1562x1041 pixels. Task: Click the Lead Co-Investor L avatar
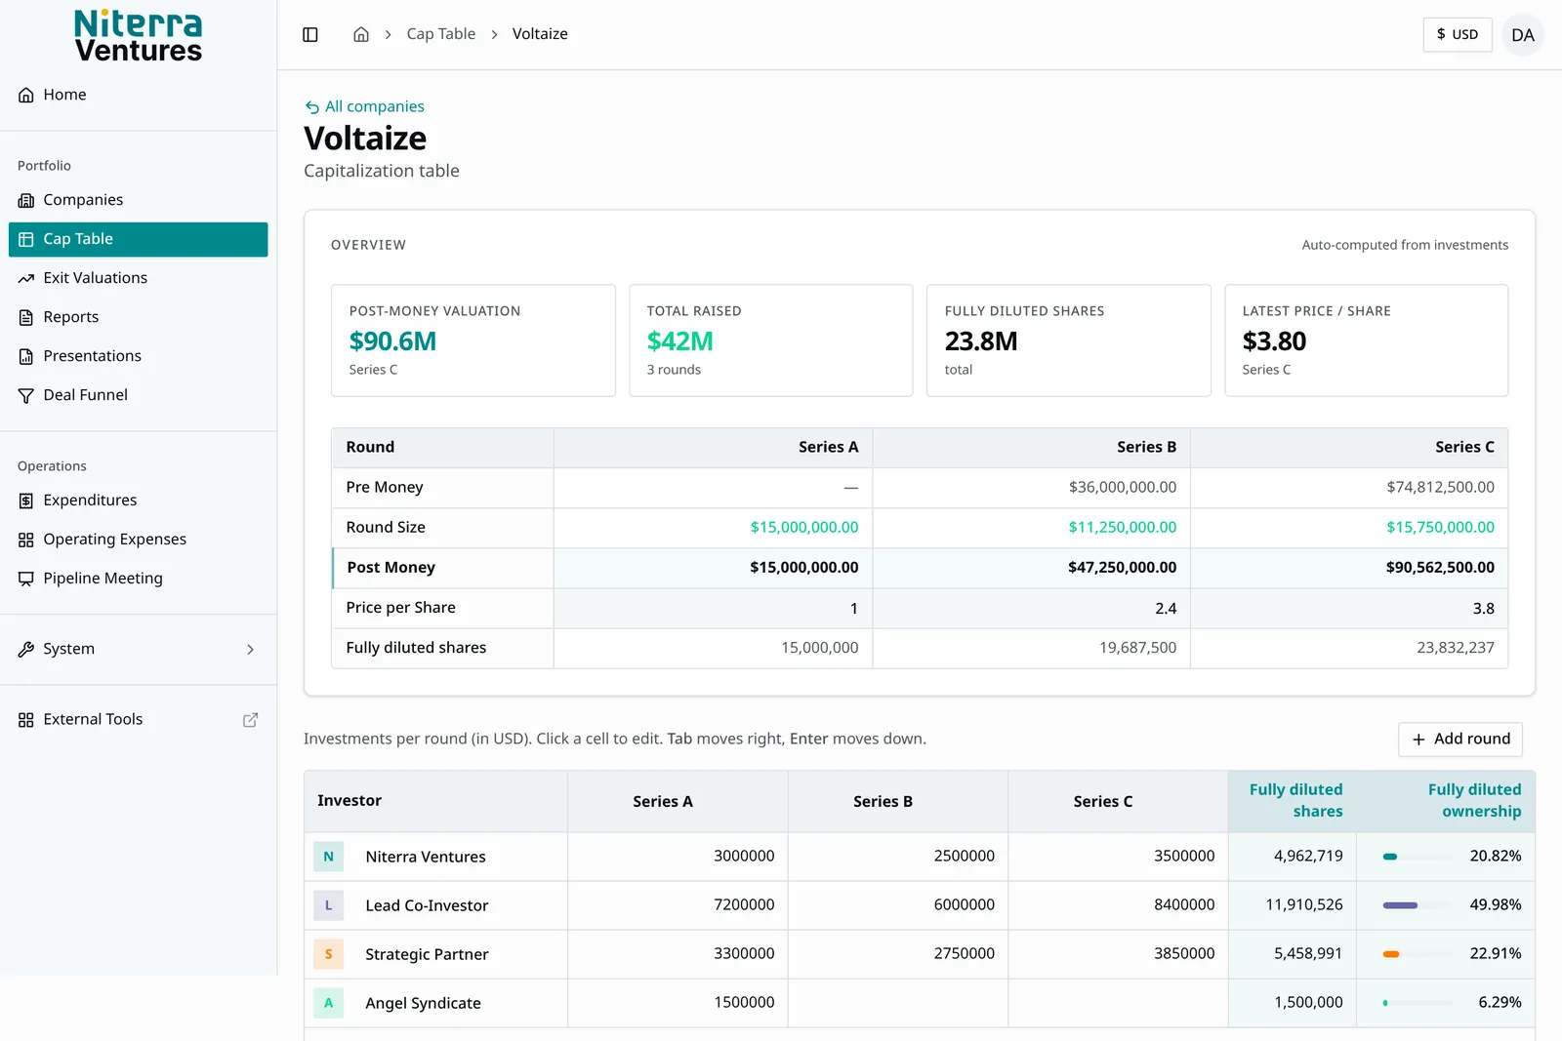pyautogui.click(x=328, y=905)
